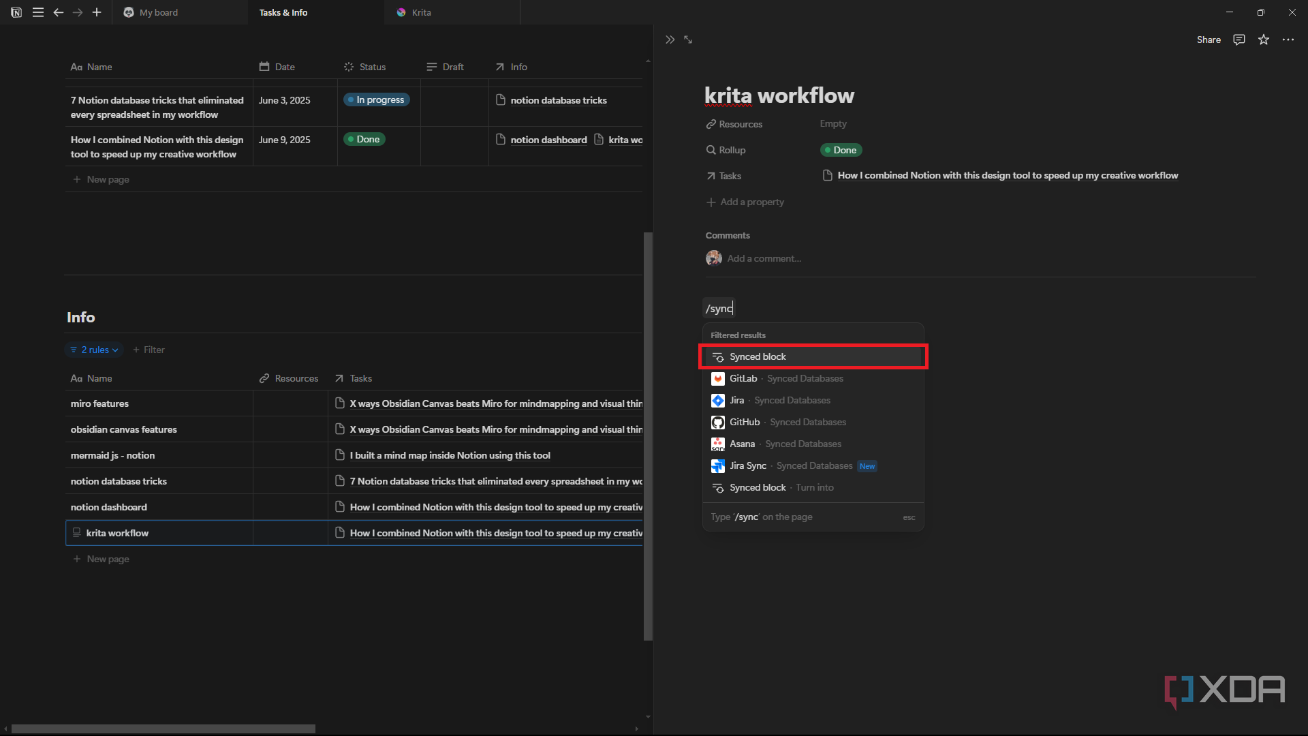This screenshot has width=1308, height=736.
Task: Add New page in Info table
Action: (102, 559)
